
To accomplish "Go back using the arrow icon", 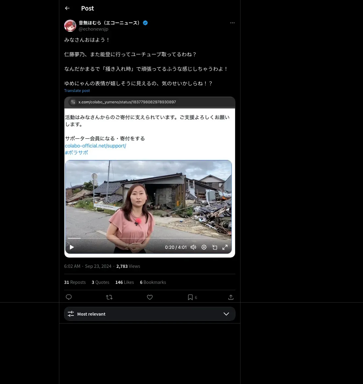I will (x=67, y=8).
